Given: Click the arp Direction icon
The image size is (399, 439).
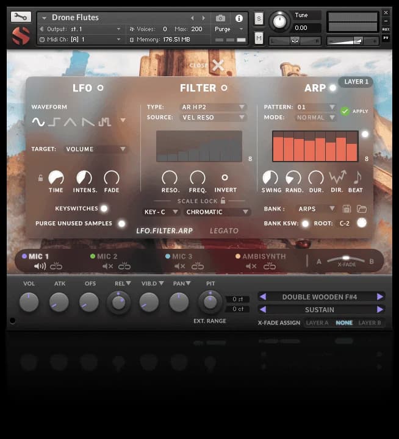Looking at the screenshot, I should (337, 177).
